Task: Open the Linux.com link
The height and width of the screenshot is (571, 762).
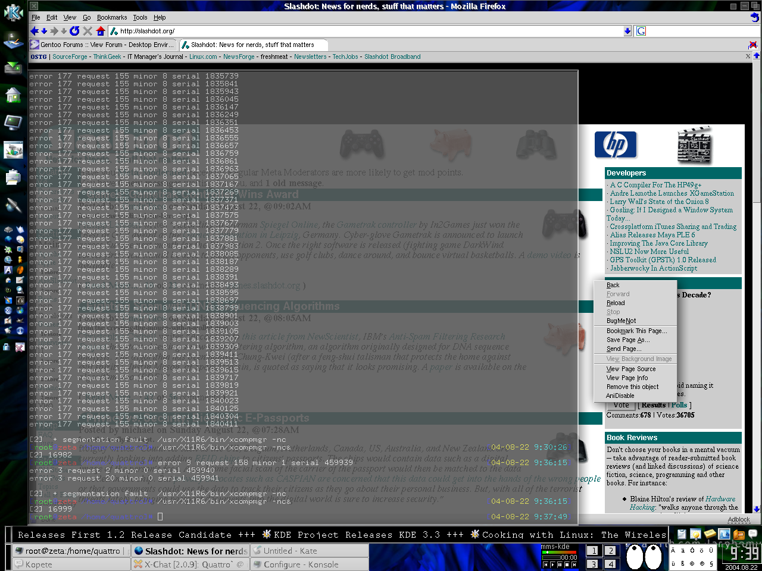Action: (203, 57)
